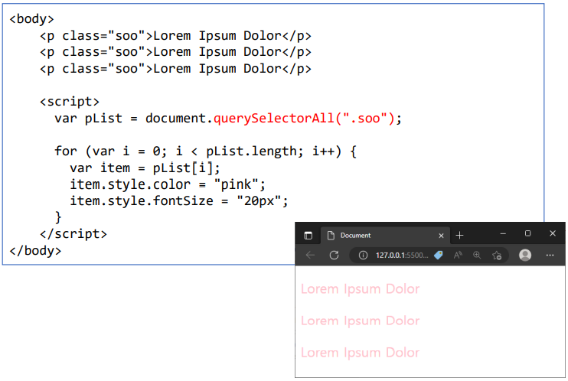Close the browser window

click(553, 233)
